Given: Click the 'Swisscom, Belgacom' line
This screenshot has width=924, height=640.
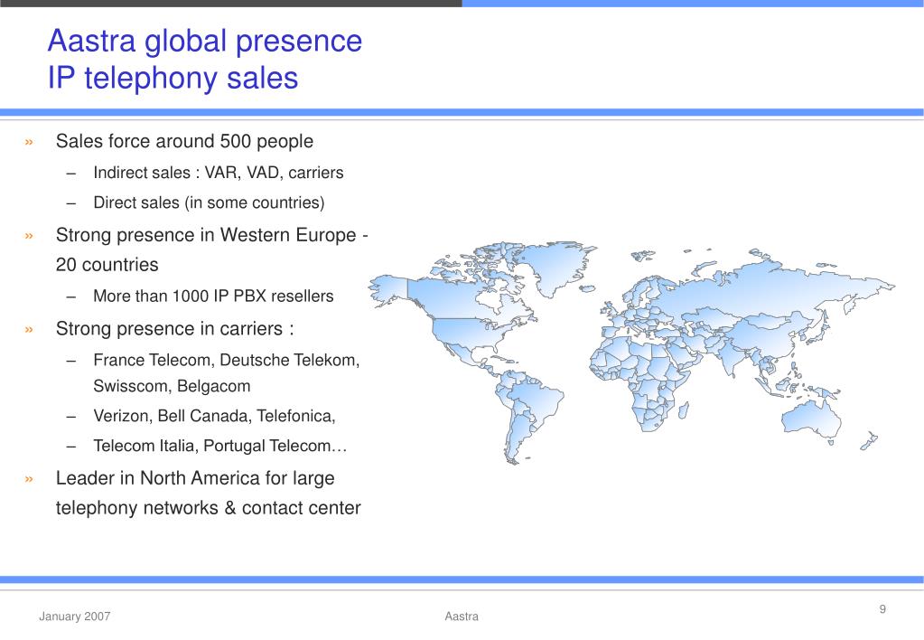Looking at the screenshot, I should [x=172, y=386].
